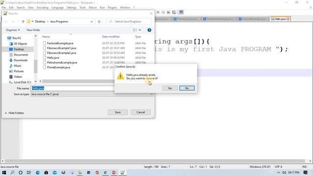Viewport: 313px width, 176px height.
Task: Click No in Confirm Save As
Action: coord(187,88)
